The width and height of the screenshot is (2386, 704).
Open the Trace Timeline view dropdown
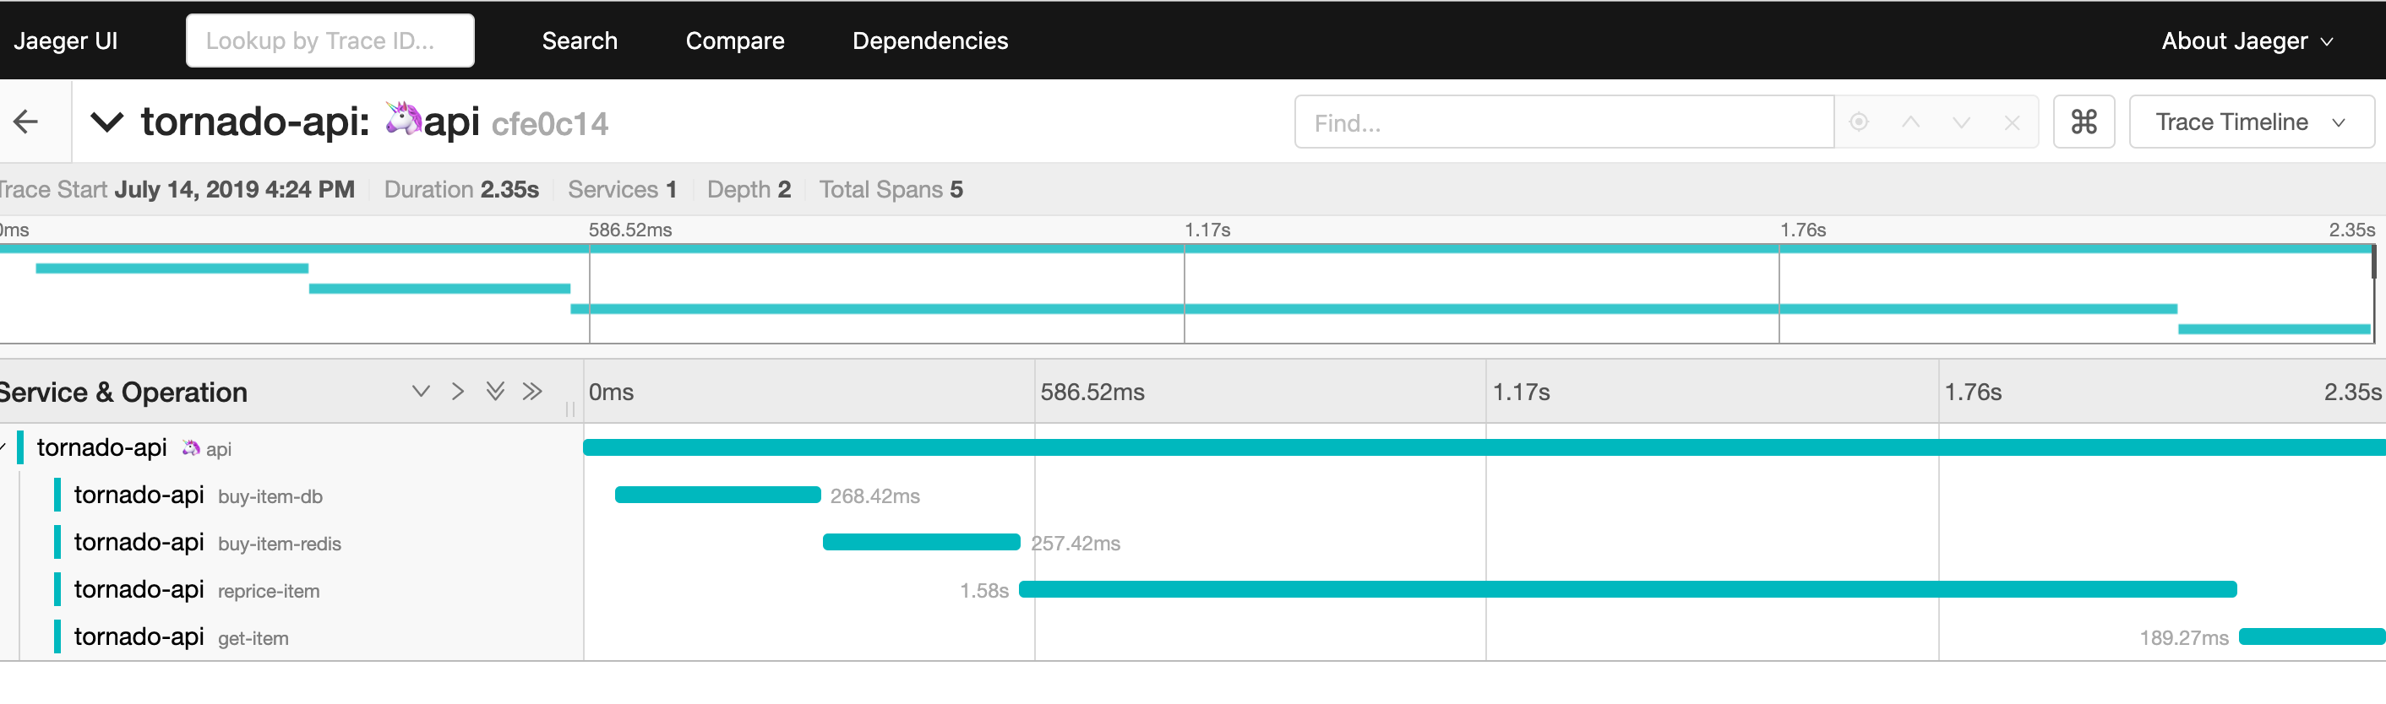point(2250,122)
